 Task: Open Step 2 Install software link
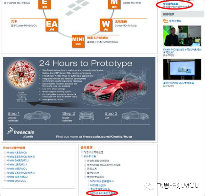coord(69,117)
